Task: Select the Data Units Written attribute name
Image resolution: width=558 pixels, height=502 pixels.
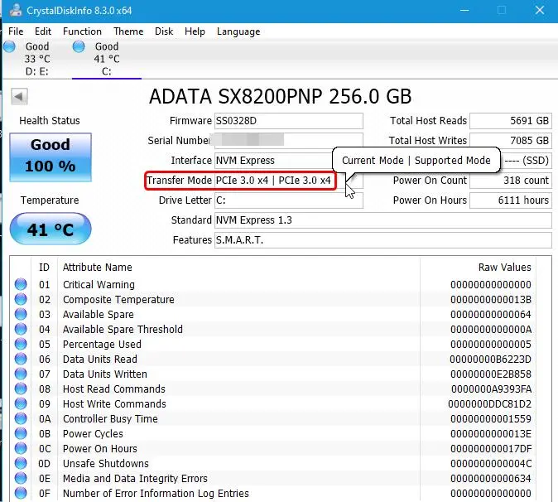Action: click(104, 374)
